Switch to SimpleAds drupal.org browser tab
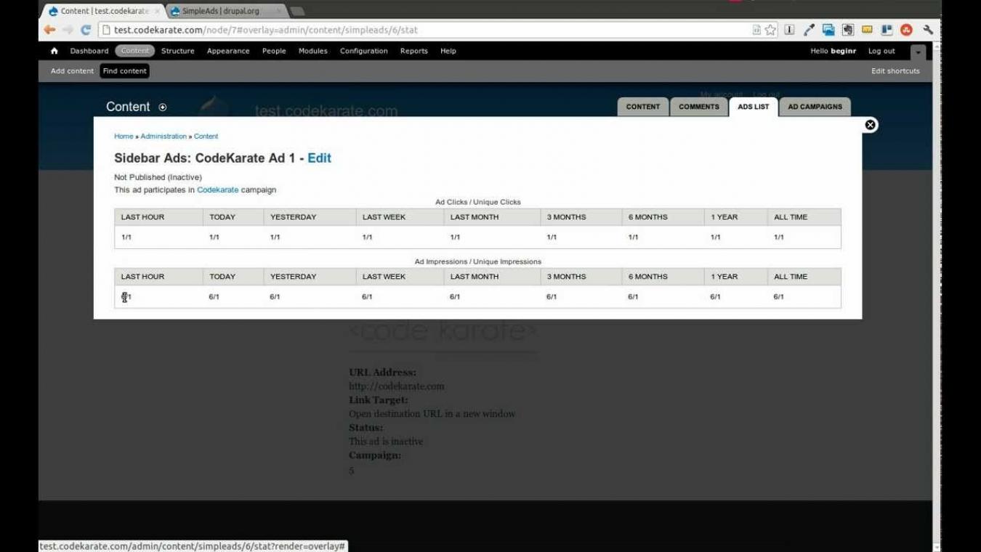Viewport: 981px width, 552px height. [x=222, y=11]
